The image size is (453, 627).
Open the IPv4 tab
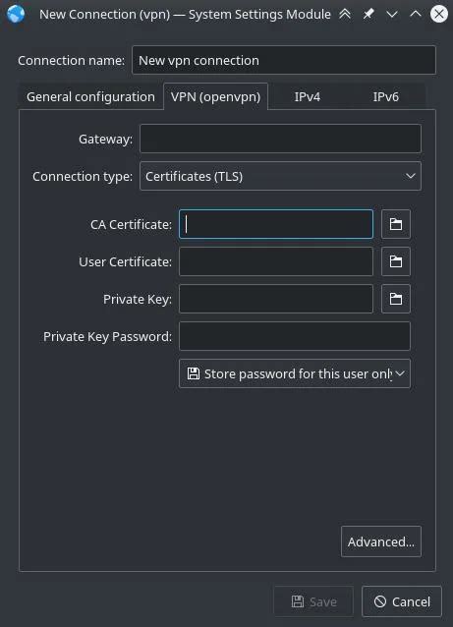coord(307,96)
